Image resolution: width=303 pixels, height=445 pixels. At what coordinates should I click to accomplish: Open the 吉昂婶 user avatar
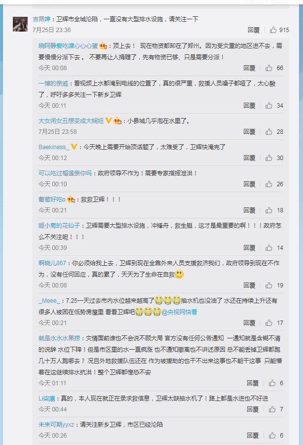[x=20, y=24]
